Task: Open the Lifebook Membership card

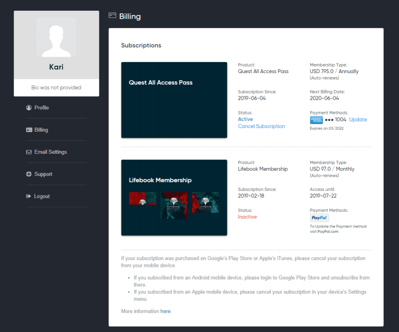Action: [x=174, y=197]
